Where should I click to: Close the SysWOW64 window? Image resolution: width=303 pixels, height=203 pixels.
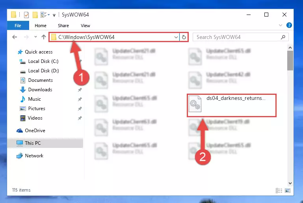pos(284,15)
